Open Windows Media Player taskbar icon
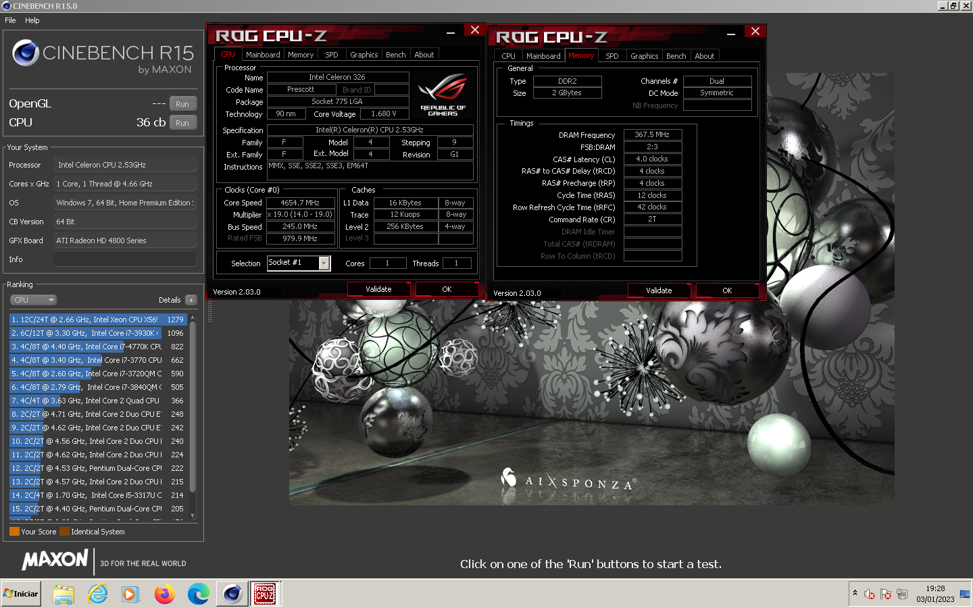 click(130, 594)
